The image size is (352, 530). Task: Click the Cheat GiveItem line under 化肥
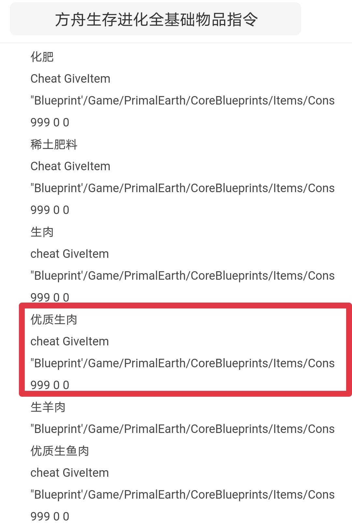click(x=70, y=79)
